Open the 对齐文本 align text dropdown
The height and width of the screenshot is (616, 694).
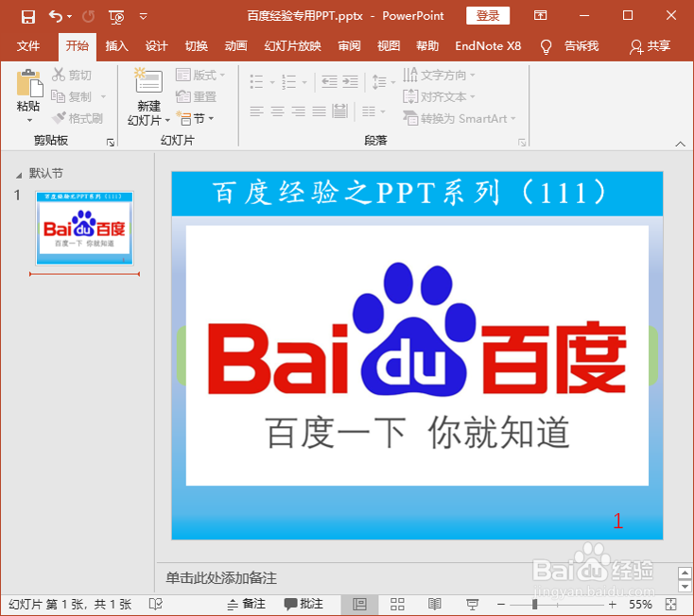(x=439, y=96)
